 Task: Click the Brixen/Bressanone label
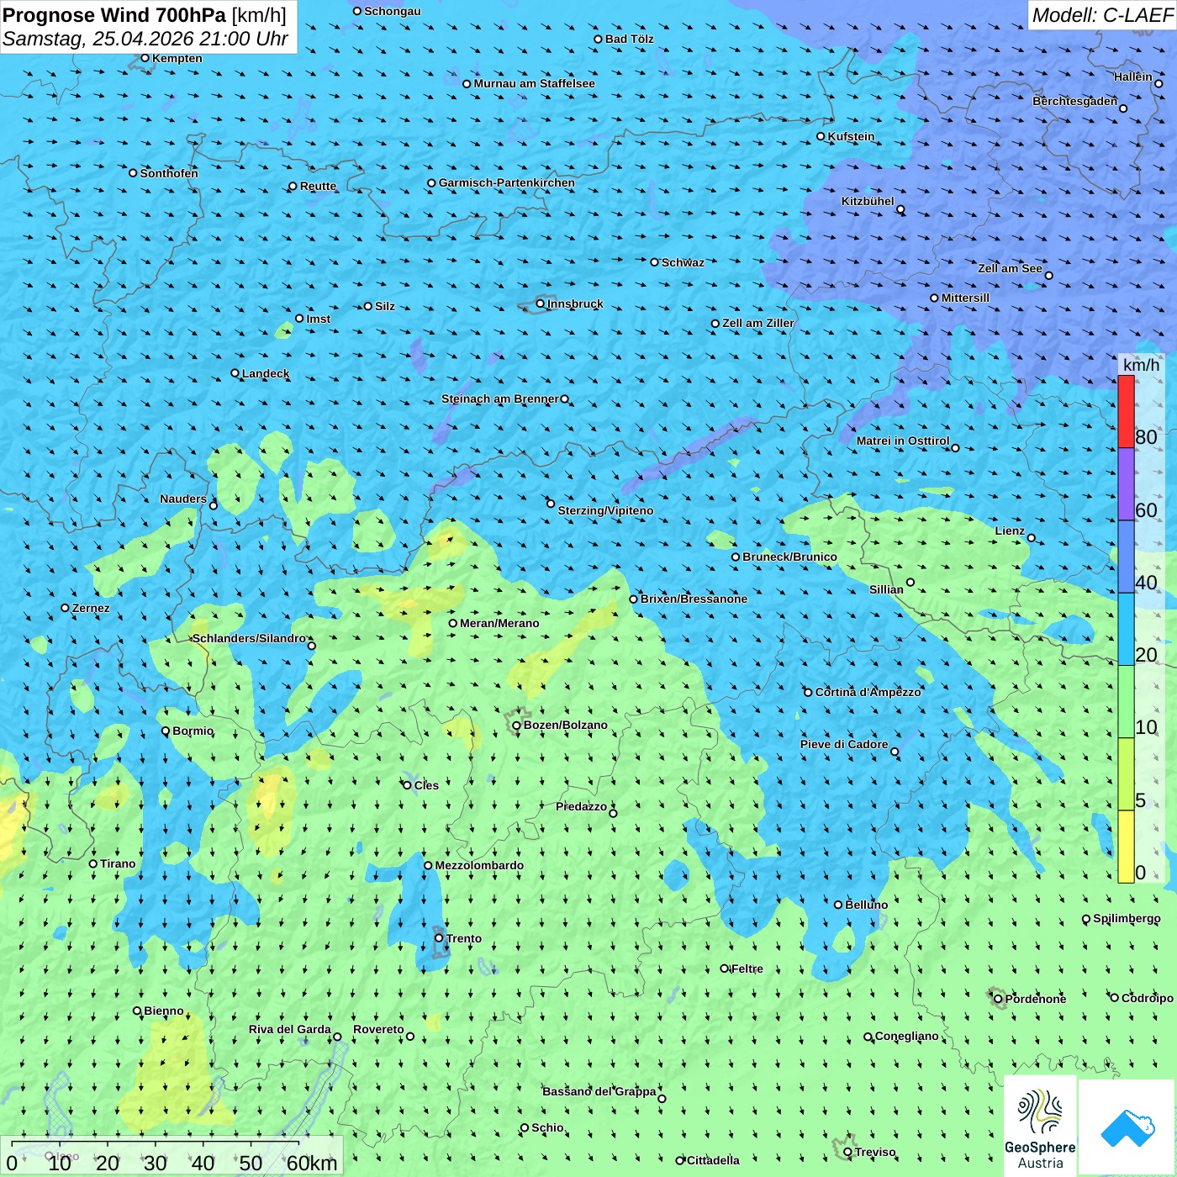tap(694, 599)
